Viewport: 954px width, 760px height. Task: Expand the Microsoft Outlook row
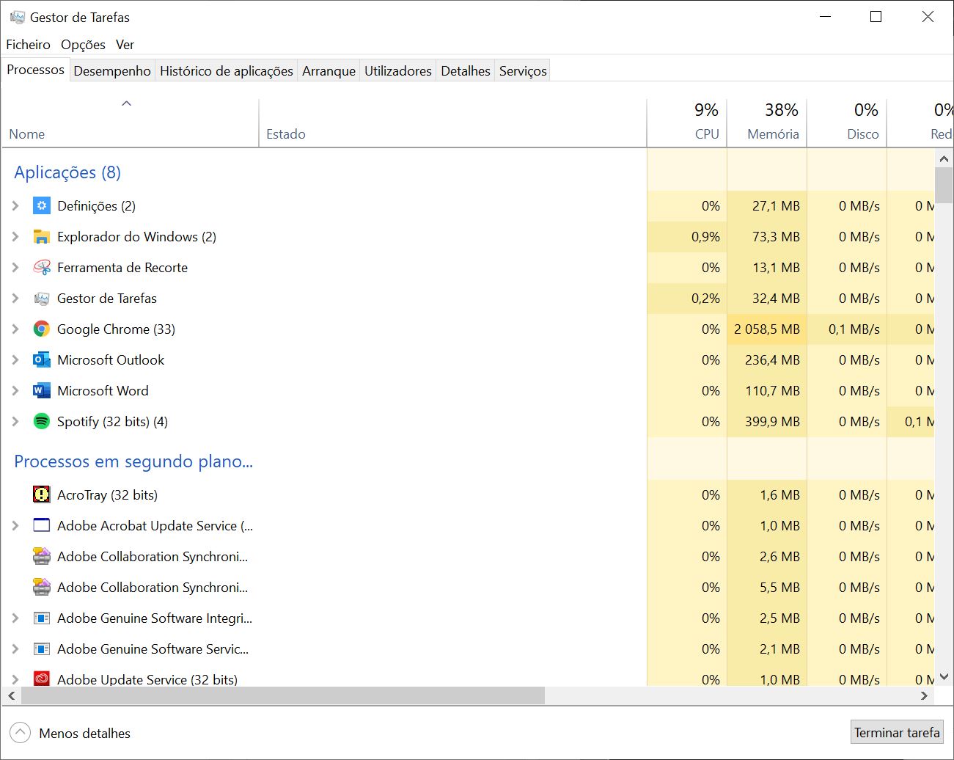coord(15,360)
